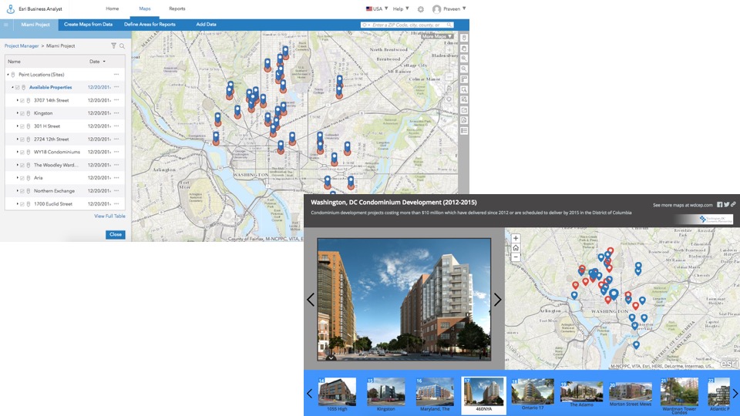Click the View Full Table link
This screenshot has width=740, height=416.
(109, 216)
